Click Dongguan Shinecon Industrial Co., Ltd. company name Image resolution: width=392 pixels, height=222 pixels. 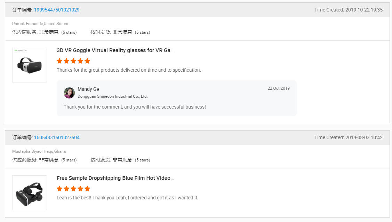[112, 96]
